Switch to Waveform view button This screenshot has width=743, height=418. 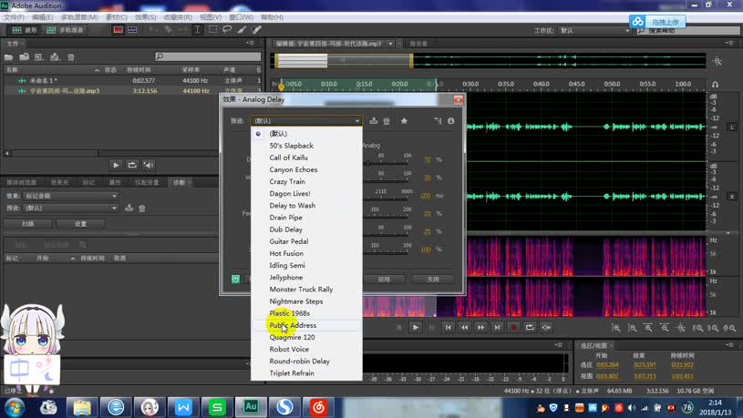[25, 30]
